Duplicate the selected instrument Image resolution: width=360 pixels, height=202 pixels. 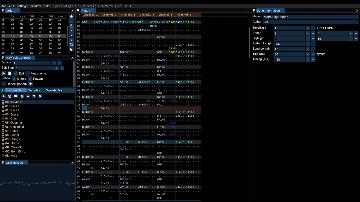pos(10,96)
